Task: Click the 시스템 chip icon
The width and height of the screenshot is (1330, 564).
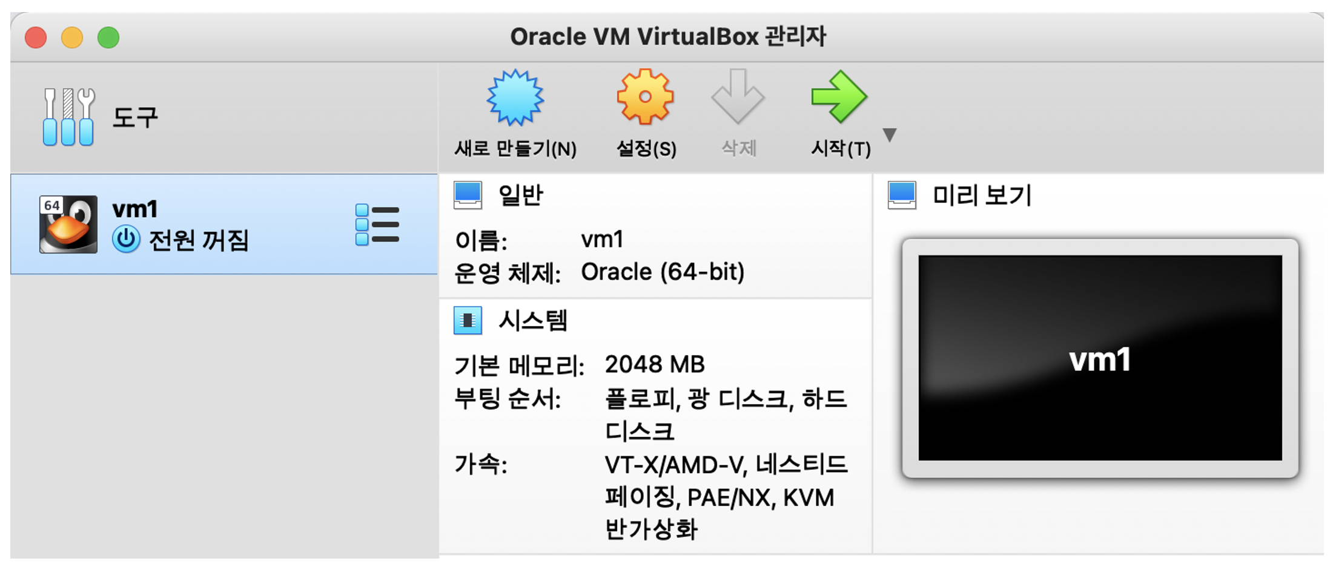Action: pyautogui.click(x=468, y=320)
